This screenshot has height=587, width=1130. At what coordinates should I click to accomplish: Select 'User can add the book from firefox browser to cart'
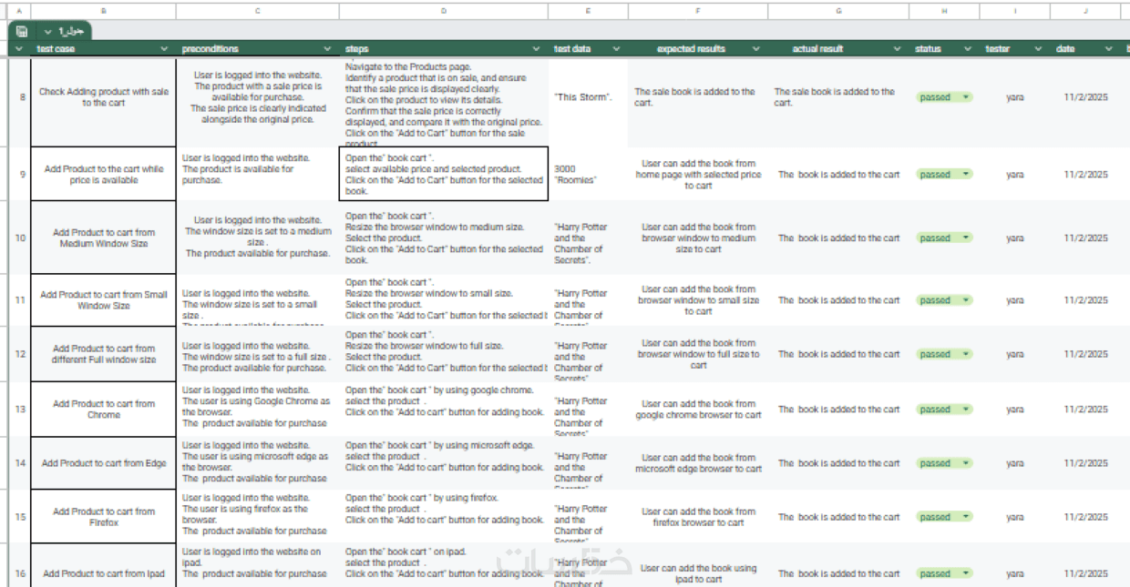(698, 517)
